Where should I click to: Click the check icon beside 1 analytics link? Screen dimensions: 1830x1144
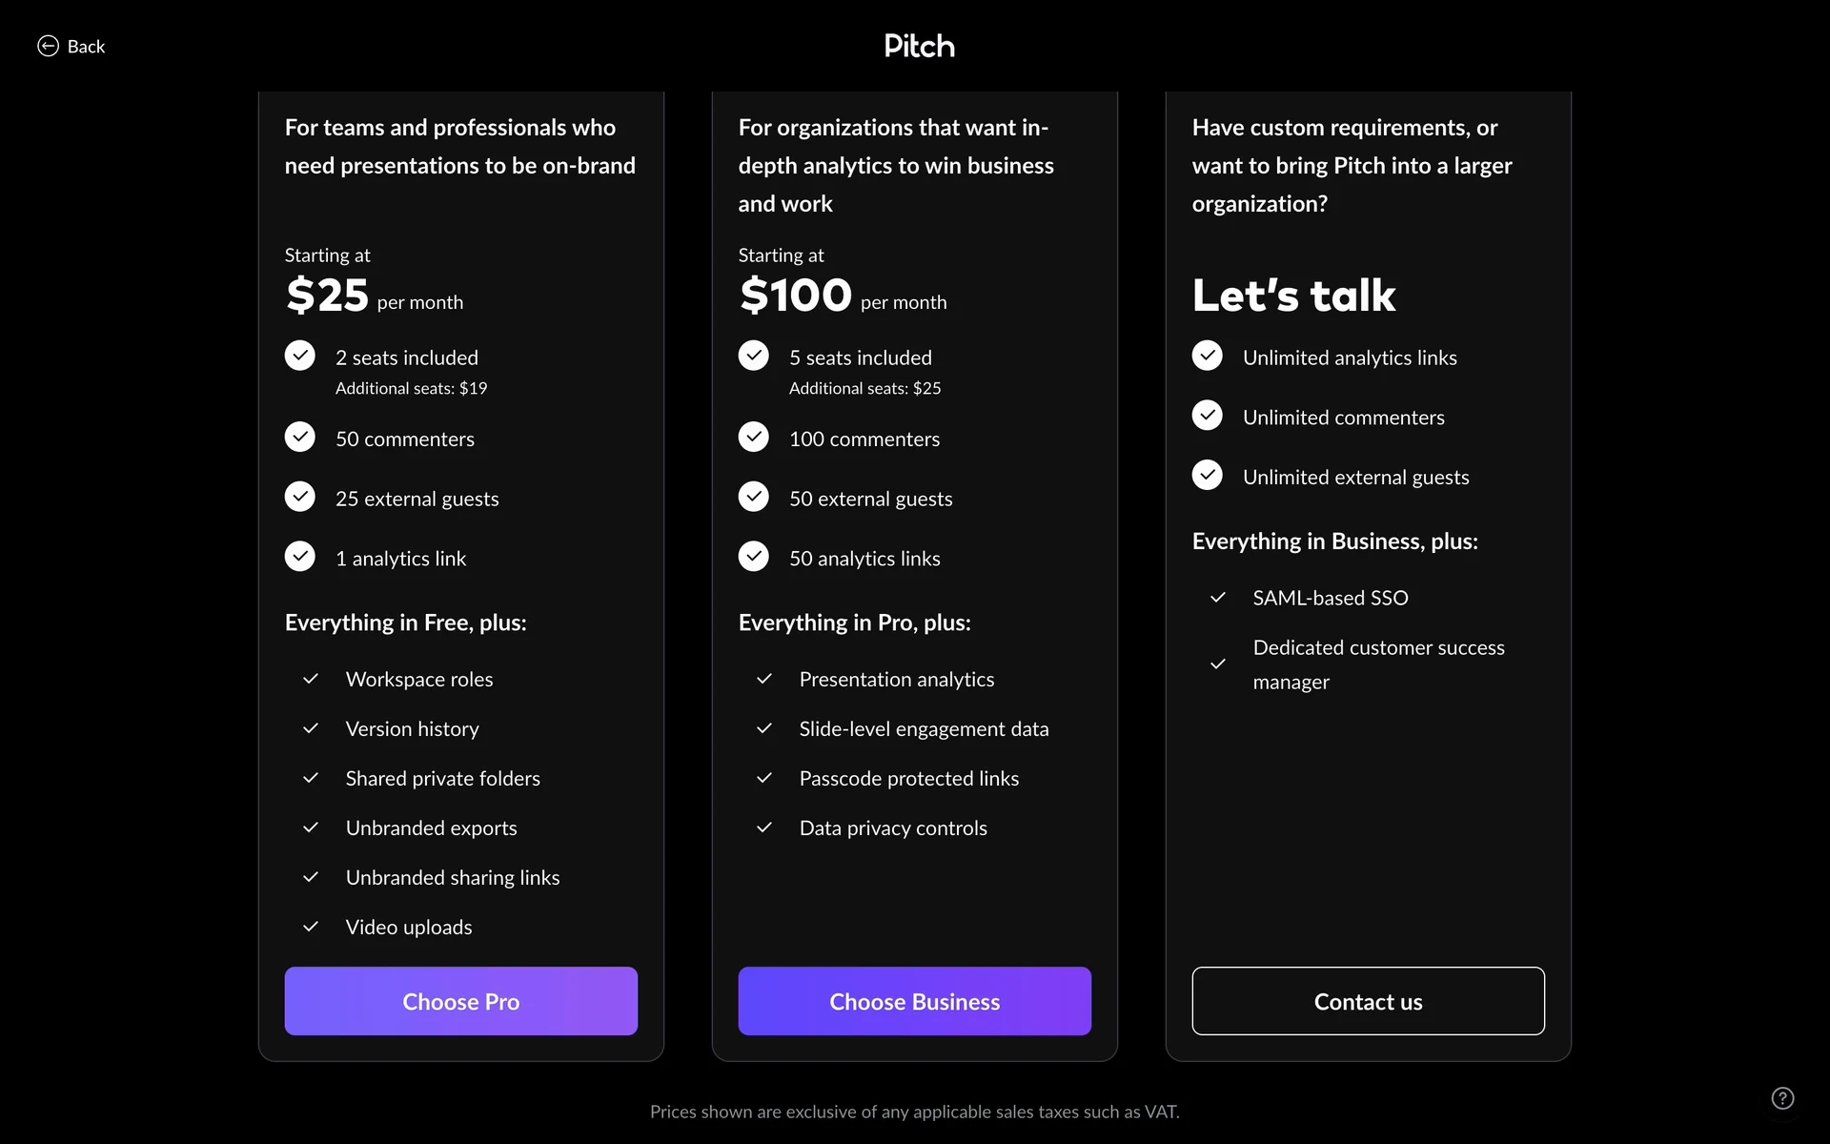click(300, 556)
